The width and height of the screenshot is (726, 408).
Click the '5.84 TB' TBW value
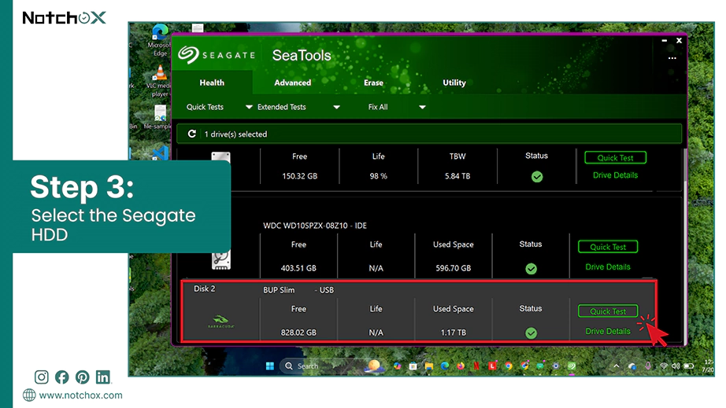(x=457, y=176)
